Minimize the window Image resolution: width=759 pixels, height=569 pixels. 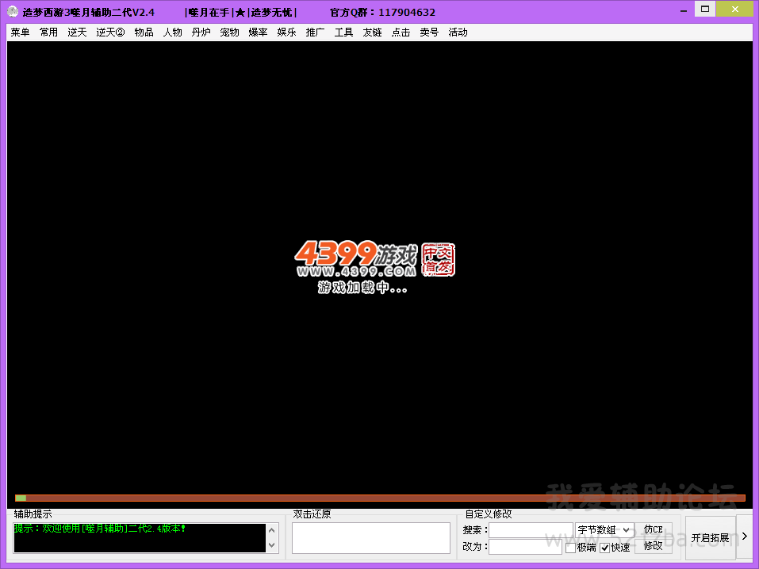[x=683, y=10]
